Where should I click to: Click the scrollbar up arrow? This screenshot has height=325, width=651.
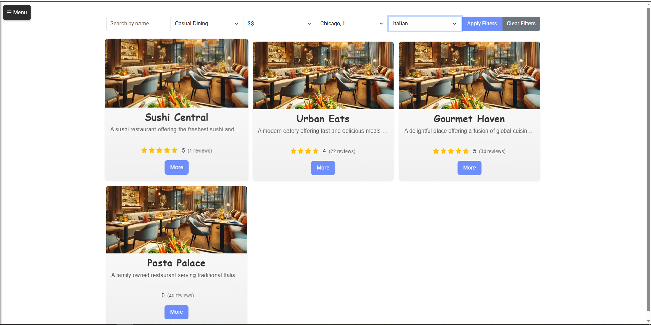648,4
